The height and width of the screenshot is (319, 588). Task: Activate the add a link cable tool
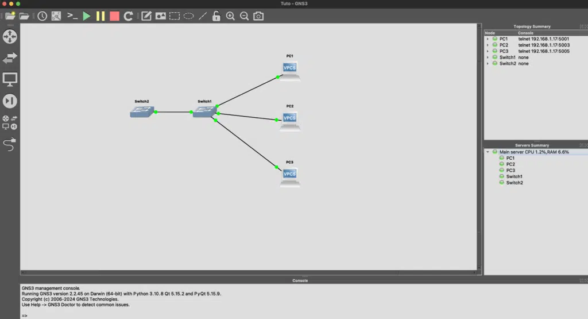[10, 144]
